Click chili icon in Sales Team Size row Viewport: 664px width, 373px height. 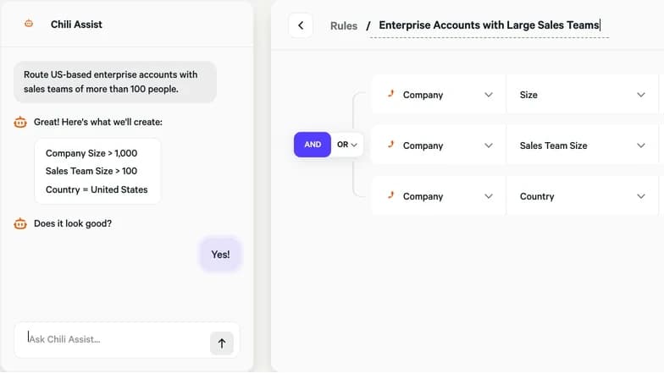point(391,145)
